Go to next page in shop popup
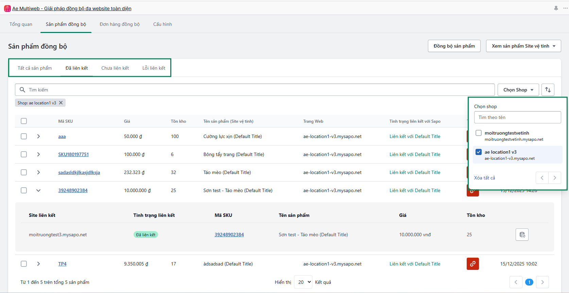 coord(554,178)
